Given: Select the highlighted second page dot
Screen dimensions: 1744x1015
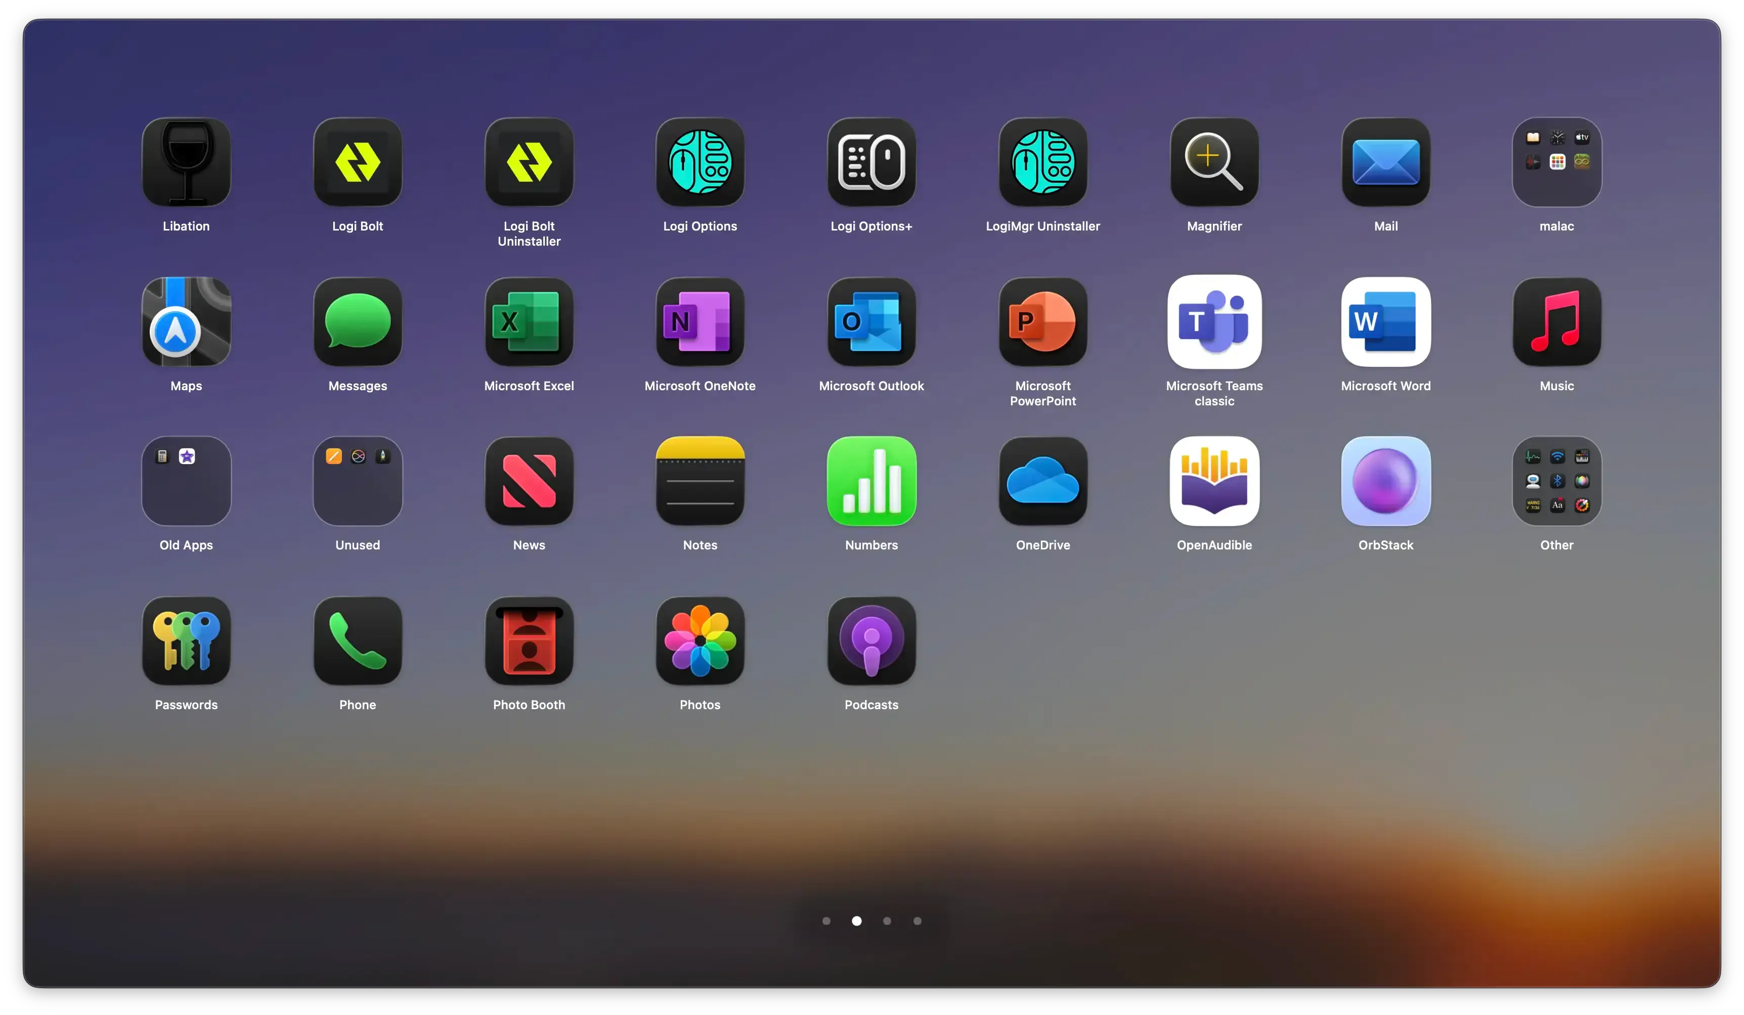Looking at the screenshot, I should coord(857,920).
